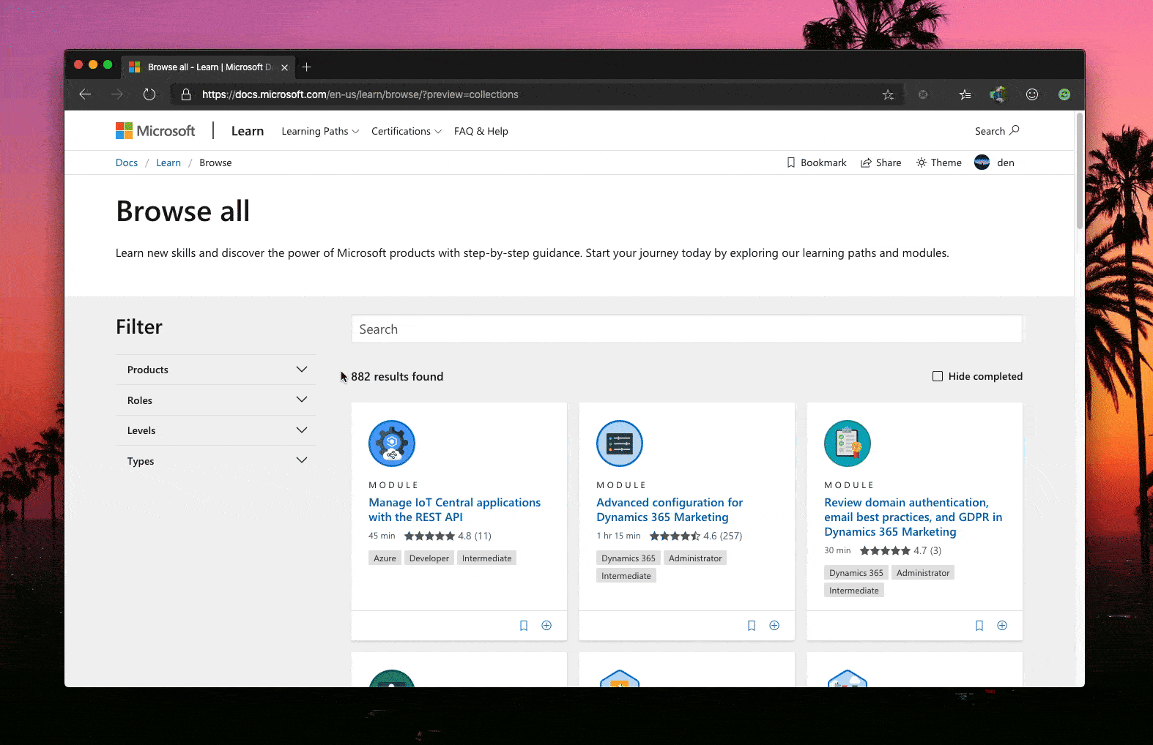The image size is (1153, 745).
Task: Add Review domain authentication module to collection
Action: pos(1002,626)
